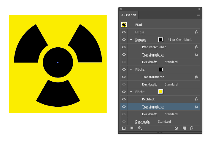Viewport: 213px width, 143px height.
Task: Click the fx icon on Pfad verschieben row
Action: pos(196,47)
